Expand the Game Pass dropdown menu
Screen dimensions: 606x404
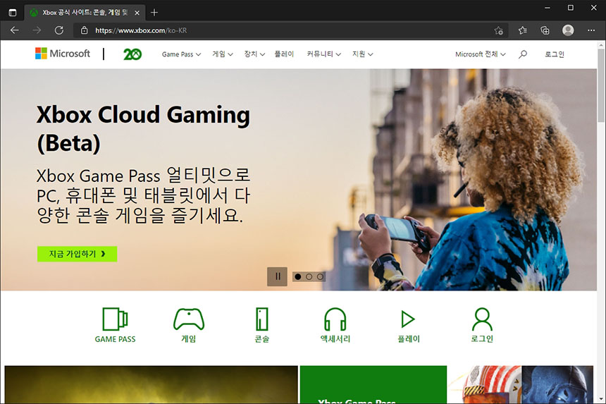pyautogui.click(x=181, y=54)
